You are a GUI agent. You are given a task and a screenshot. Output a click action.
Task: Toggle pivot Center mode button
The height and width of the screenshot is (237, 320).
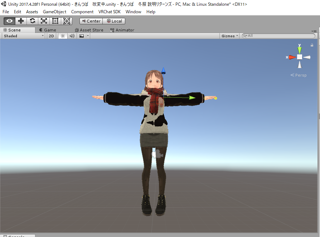[91, 21]
